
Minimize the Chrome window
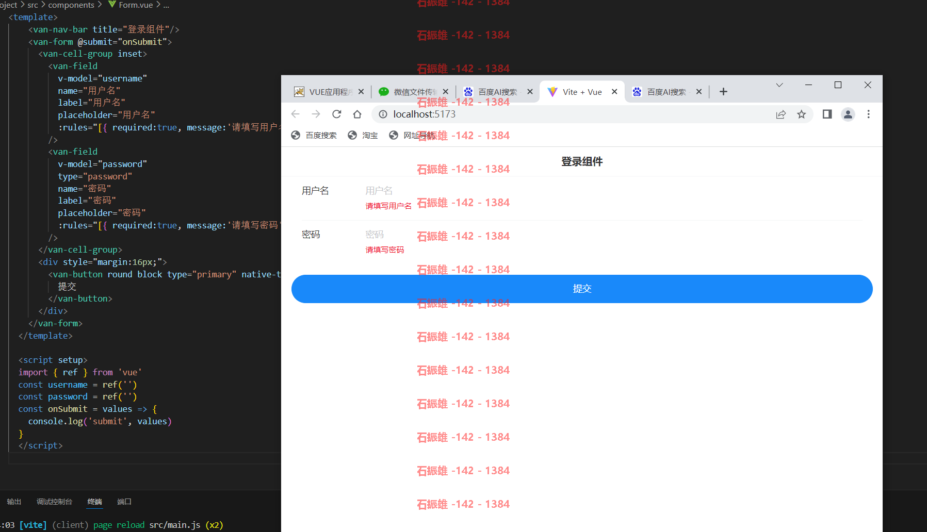(x=808, y=85)
